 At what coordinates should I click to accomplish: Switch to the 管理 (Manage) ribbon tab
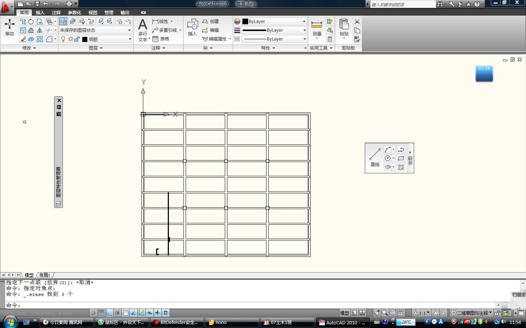click(109, 12)
